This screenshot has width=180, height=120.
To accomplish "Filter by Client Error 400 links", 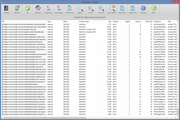I will point(48,9).
